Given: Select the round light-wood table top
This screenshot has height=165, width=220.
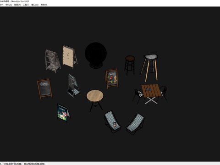Looking at the screenshot, I should coord(95,95).
